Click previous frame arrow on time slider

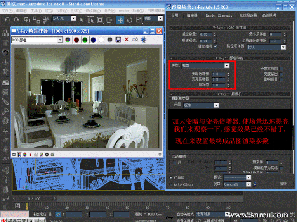[x=14, y=198]
